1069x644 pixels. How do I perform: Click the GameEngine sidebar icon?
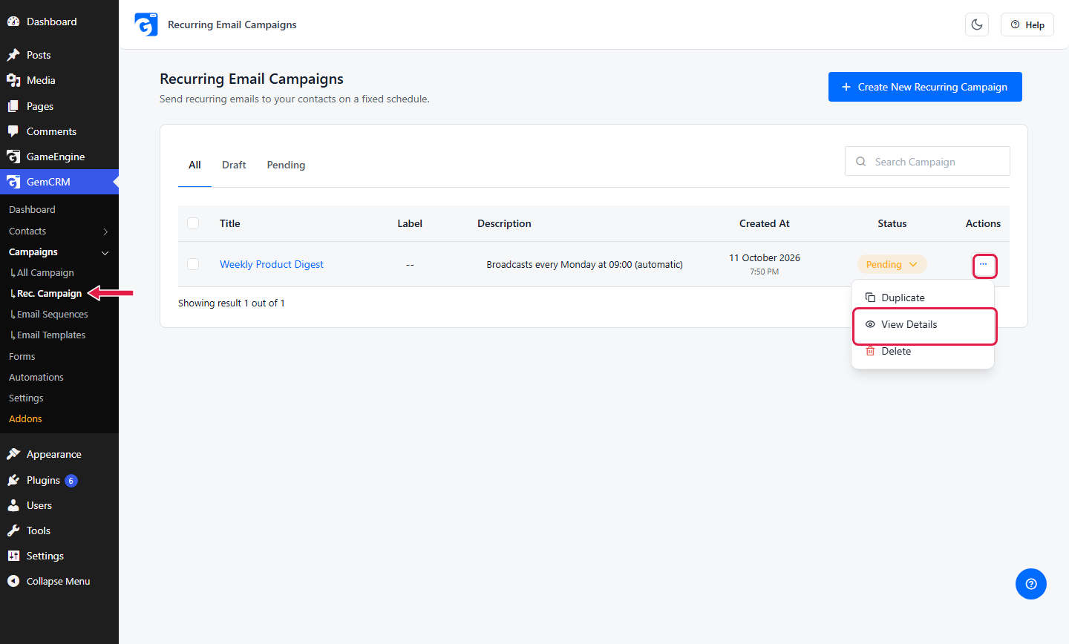pos(13,157)
